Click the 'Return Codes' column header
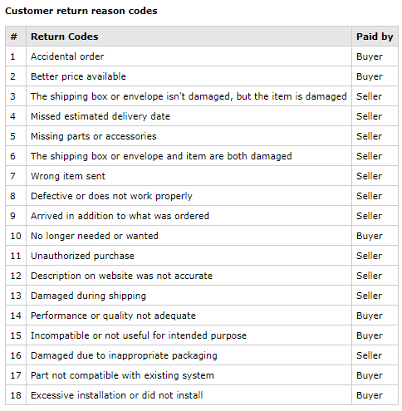This screenshot has width=402, height=411. pyautogui.click(x=64, y=37)
